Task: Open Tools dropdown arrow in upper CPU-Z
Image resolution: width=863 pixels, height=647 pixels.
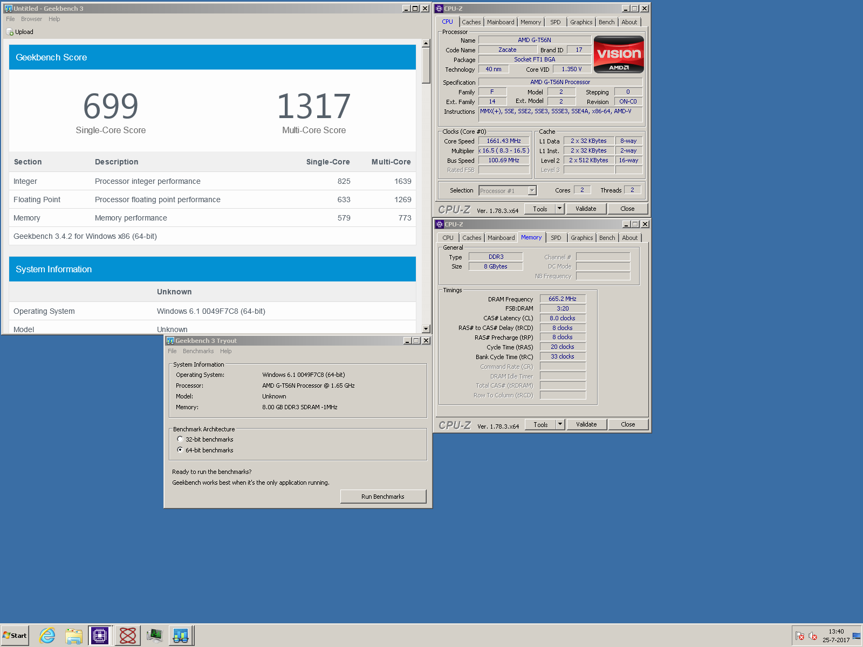Action: [x=560, y=209]
